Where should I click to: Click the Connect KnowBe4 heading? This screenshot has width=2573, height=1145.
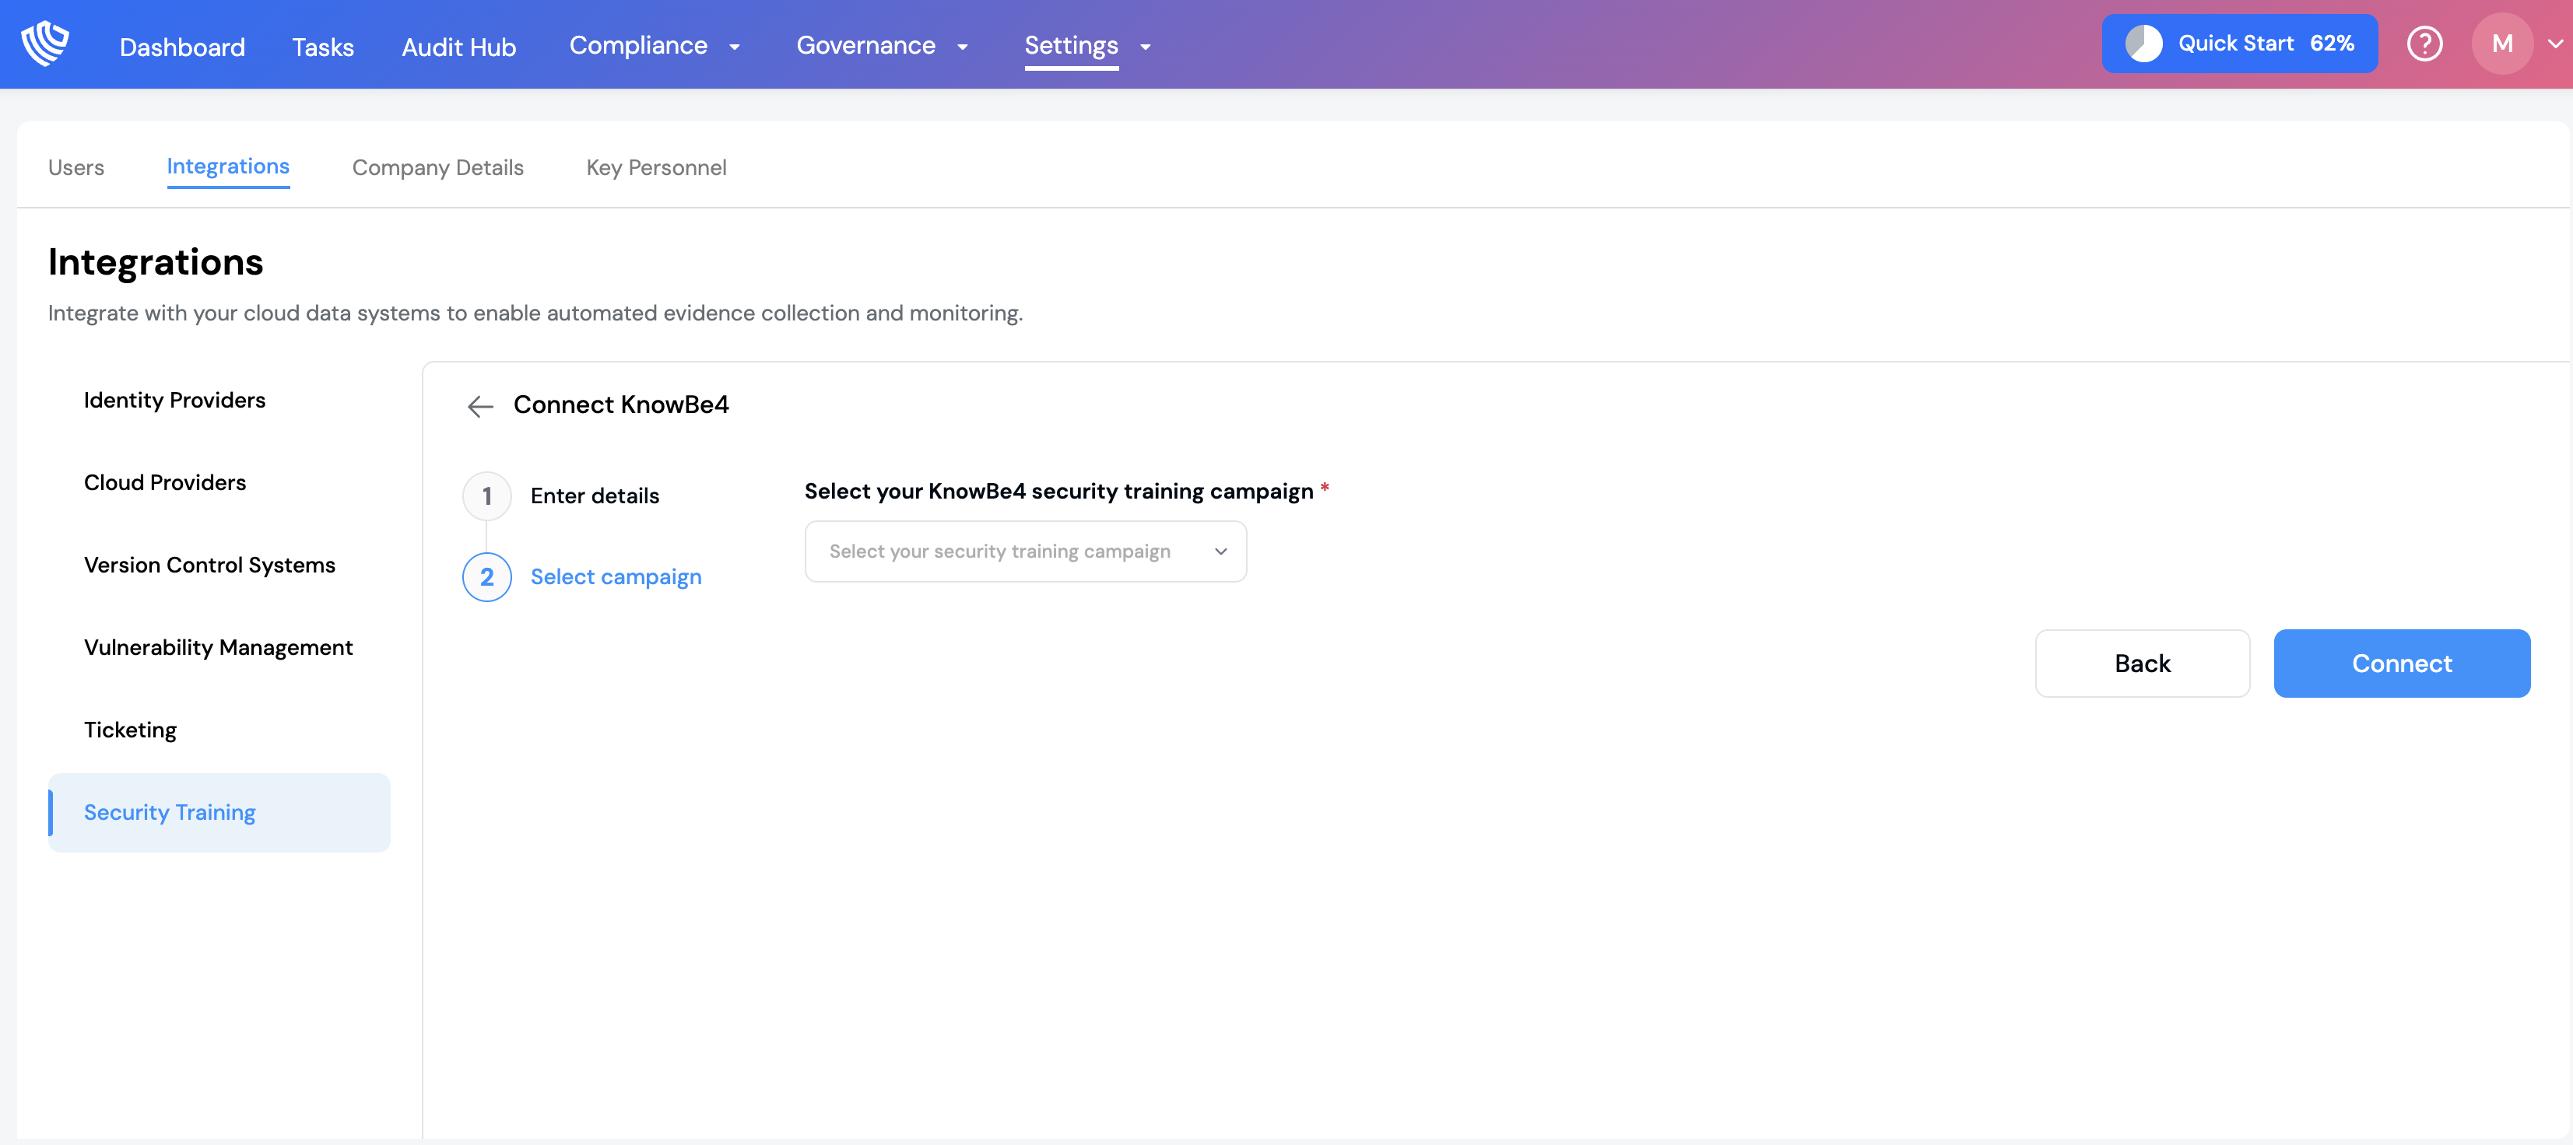(620, 404)
